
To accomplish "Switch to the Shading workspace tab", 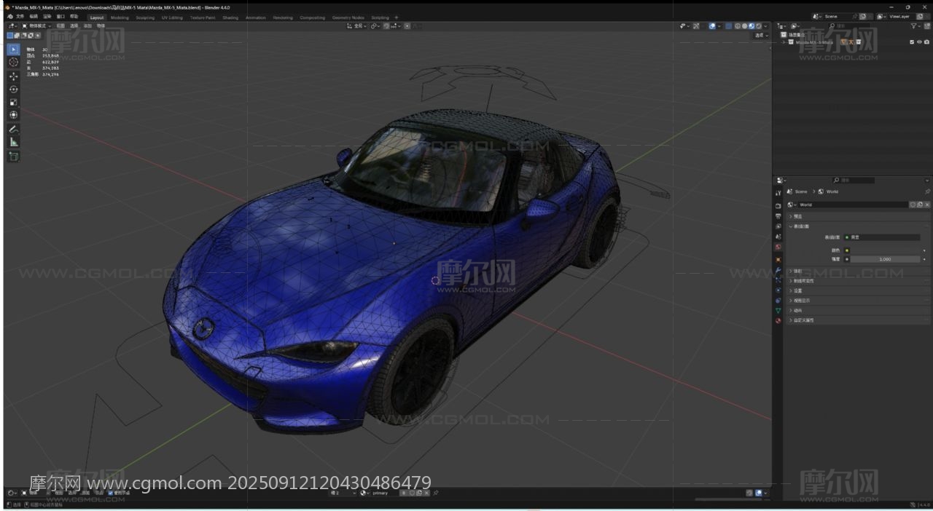I will click(230, 17).
